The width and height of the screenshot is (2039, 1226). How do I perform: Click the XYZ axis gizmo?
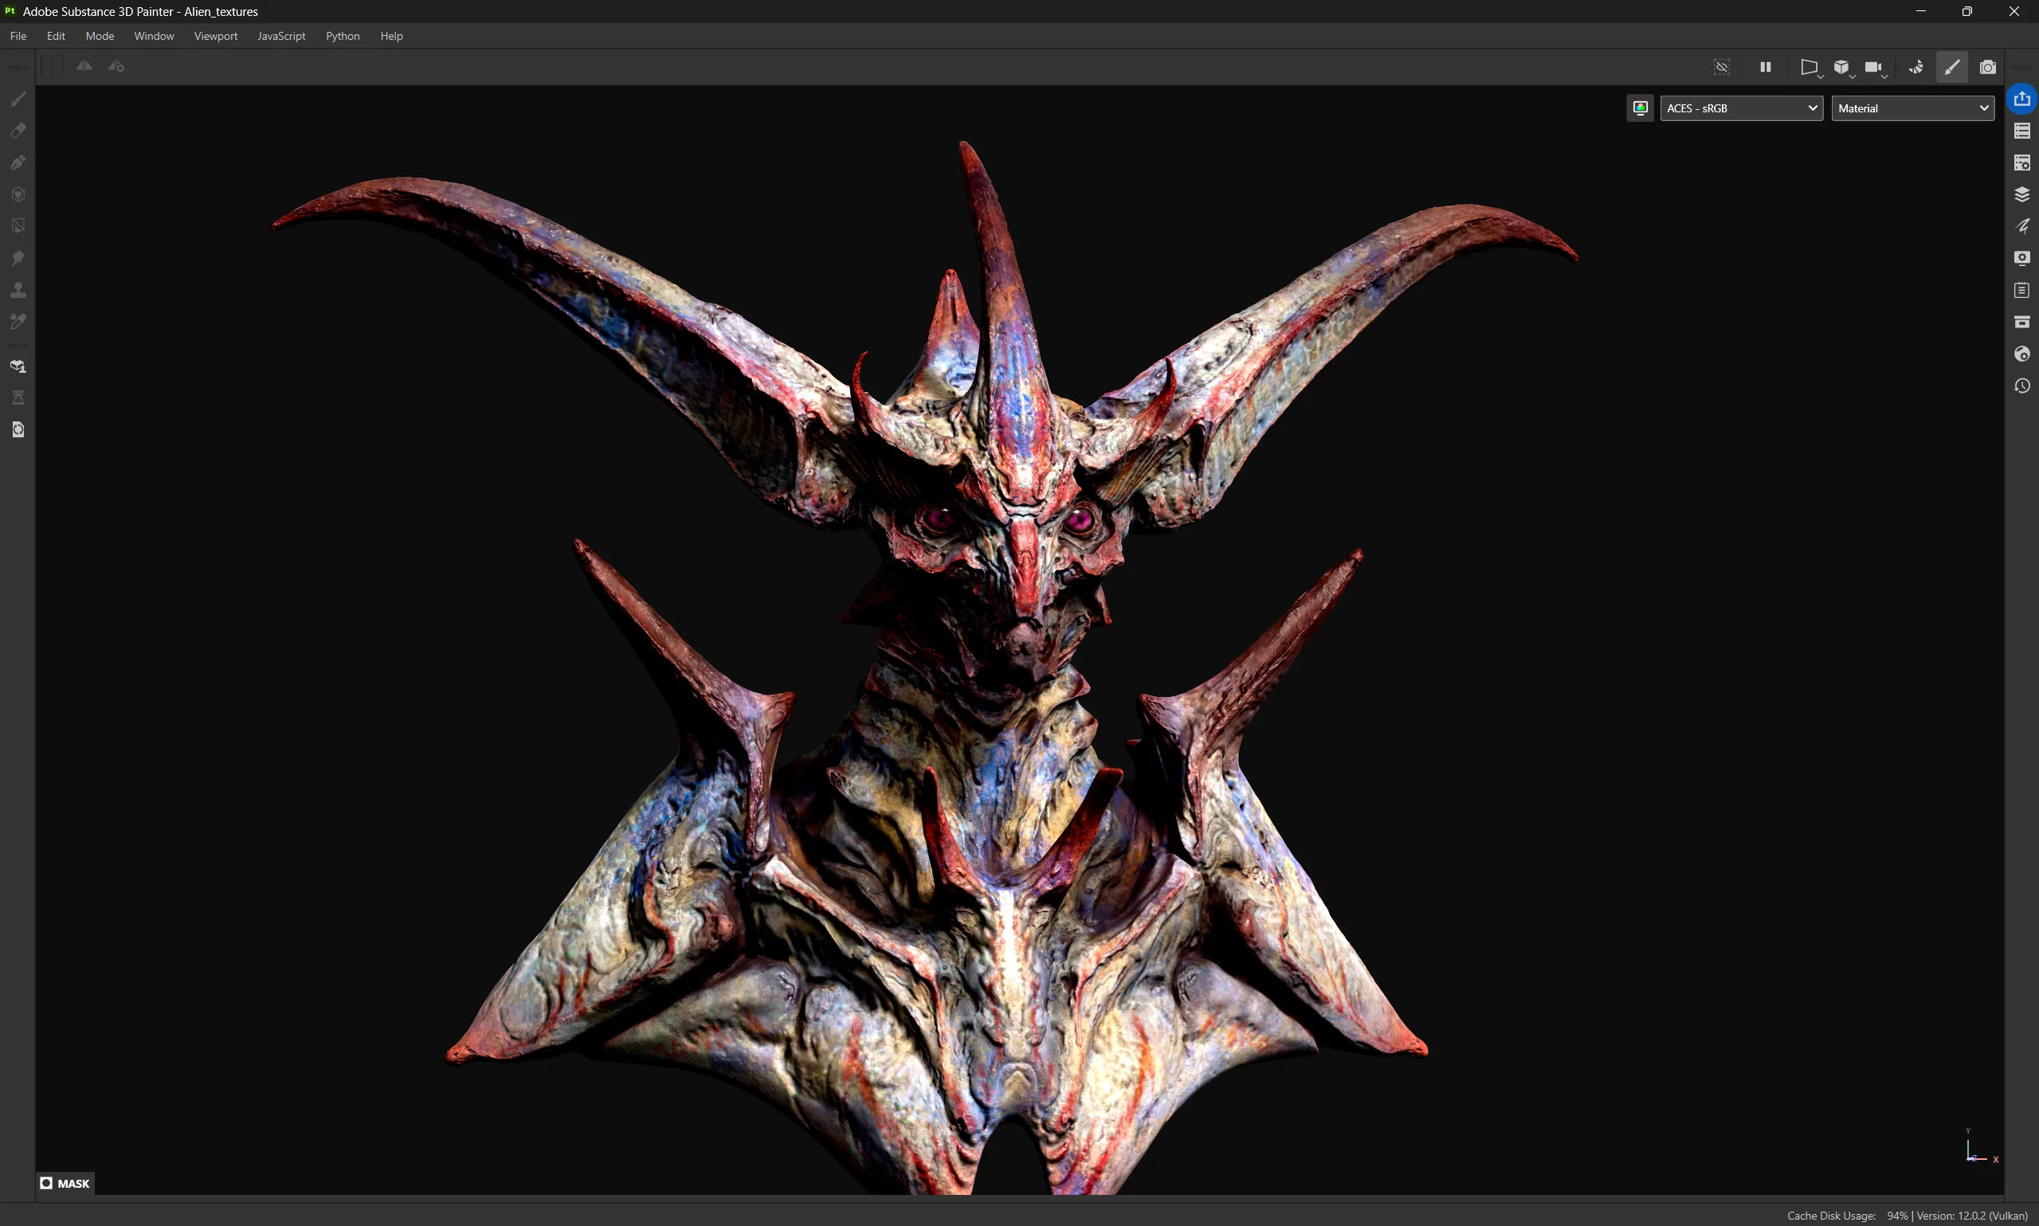[x=1979, y=1149]
